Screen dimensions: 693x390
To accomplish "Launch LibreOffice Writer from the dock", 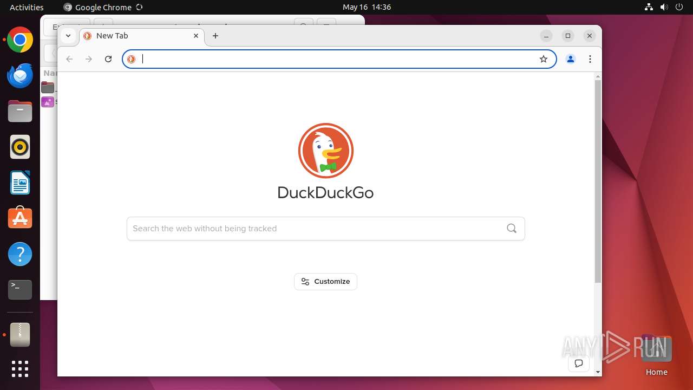I will click(20, 183).
